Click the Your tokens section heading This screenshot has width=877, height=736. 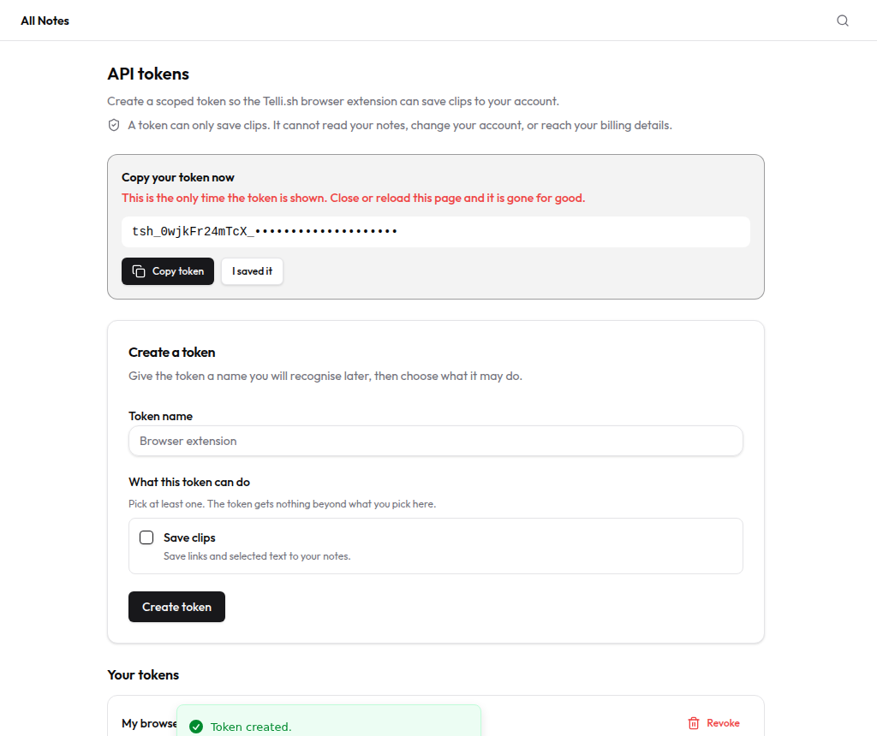click(x=143, y=675)
